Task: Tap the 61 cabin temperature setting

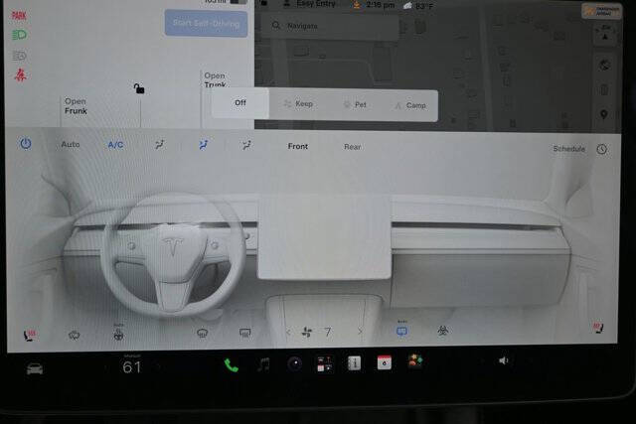Action: (x=132, y=366)
